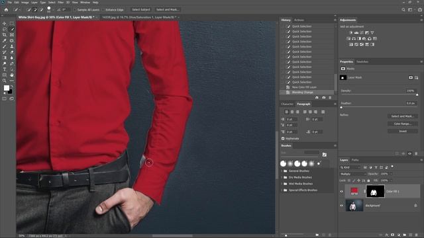Expand Dry Media Brushes folder
The image size is (424, 238).
tap(282, 177)
